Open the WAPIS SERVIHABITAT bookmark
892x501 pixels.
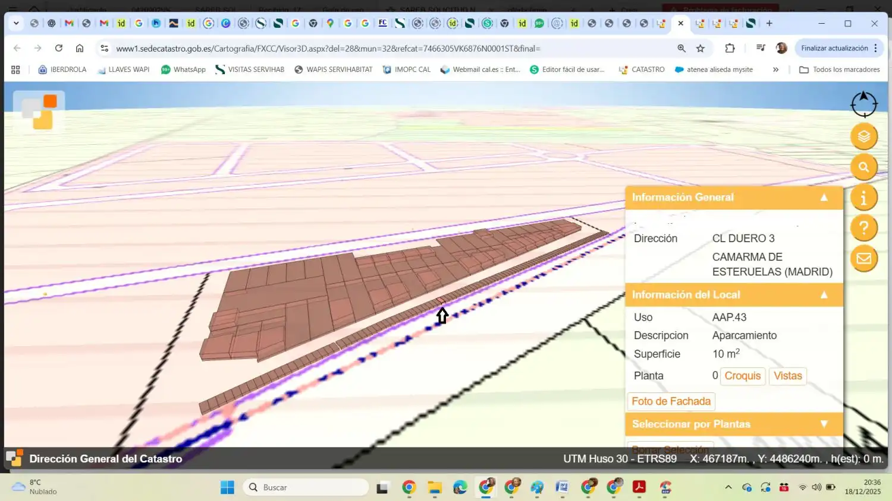(x=334, y=69)
